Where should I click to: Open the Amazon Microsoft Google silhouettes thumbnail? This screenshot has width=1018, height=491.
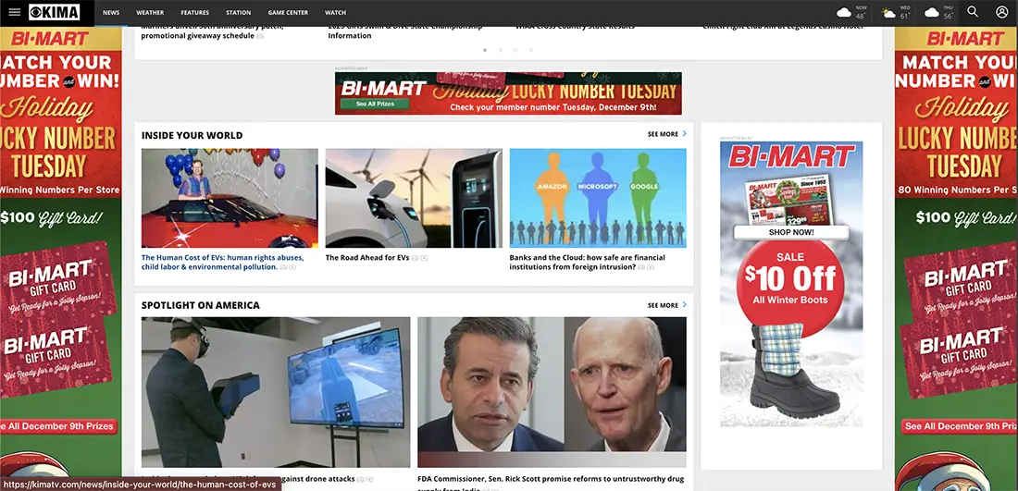[x=597, y=198]
